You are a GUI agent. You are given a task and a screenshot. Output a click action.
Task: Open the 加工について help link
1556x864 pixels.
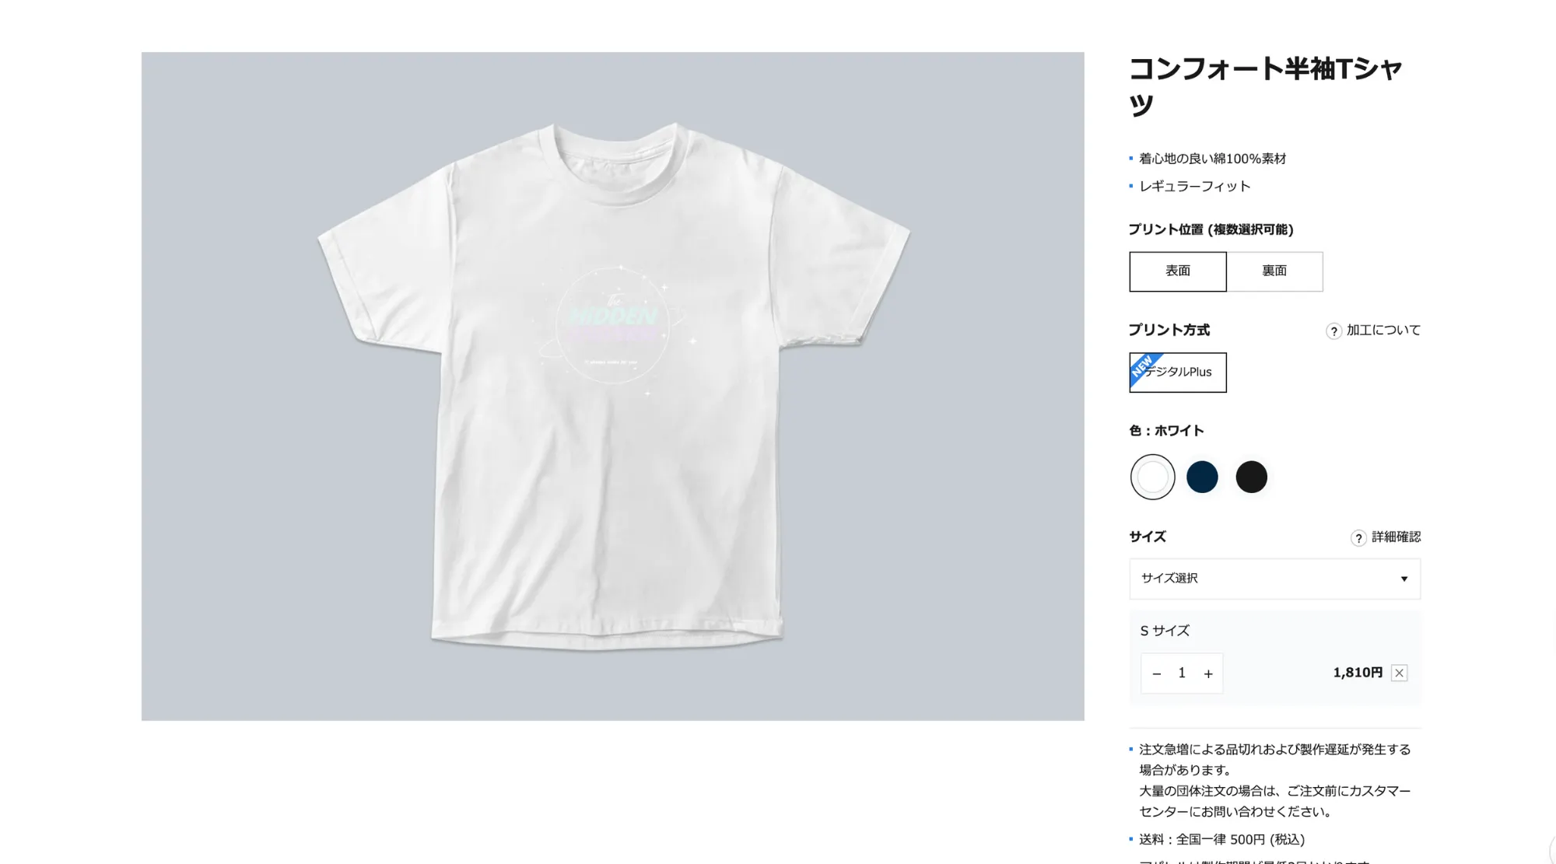click(1383, 331)
